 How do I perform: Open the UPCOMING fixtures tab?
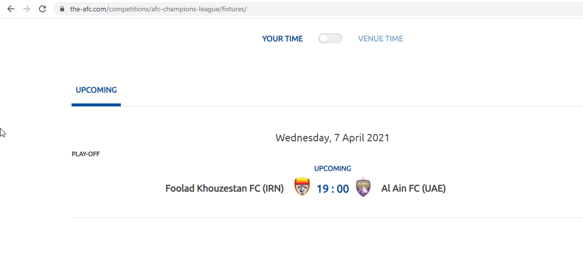pyautogui.click(x=96, y=90)
